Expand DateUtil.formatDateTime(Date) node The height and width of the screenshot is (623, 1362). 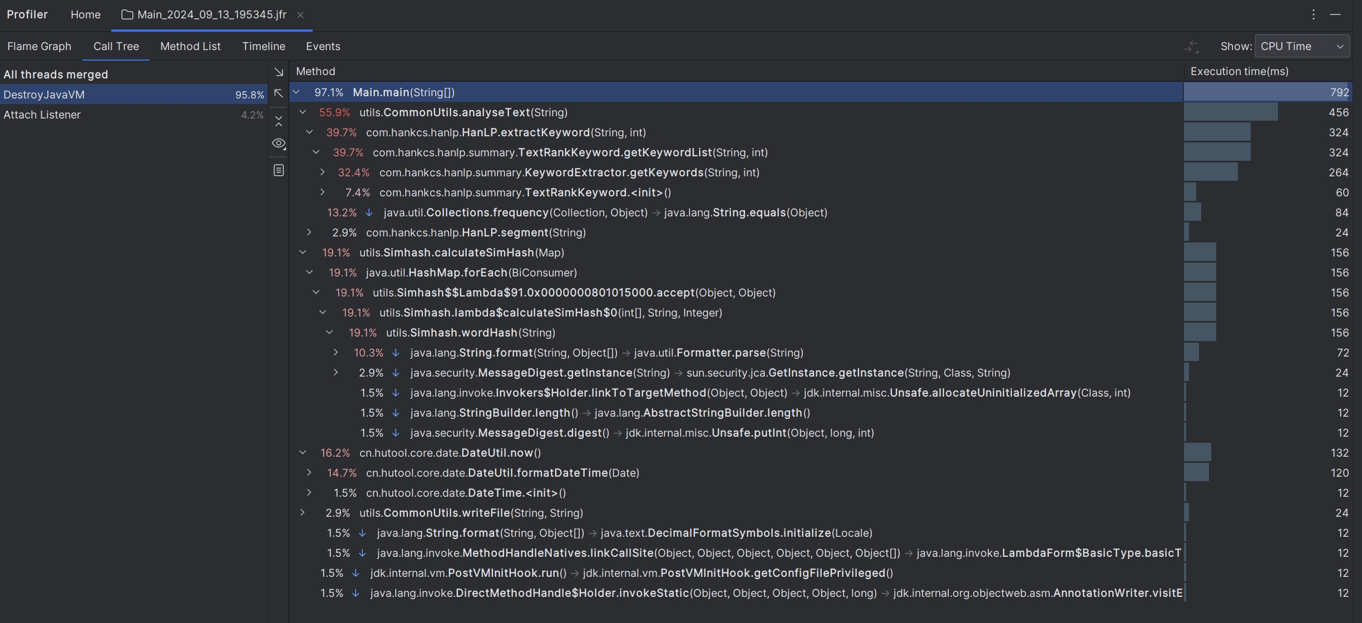(309, 473)
